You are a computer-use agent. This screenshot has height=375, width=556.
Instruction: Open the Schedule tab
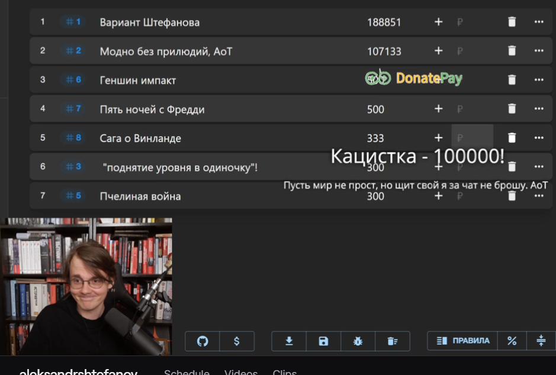pyautogui.click(x=187, y=371)
